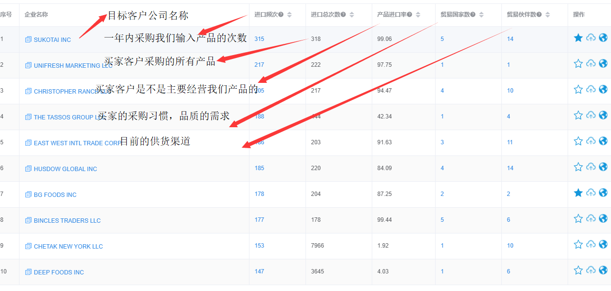Viewport: 611px width, 291px height.
Task: Open CHETAK NEW YORK LLC company link
Action: point(68,246)
